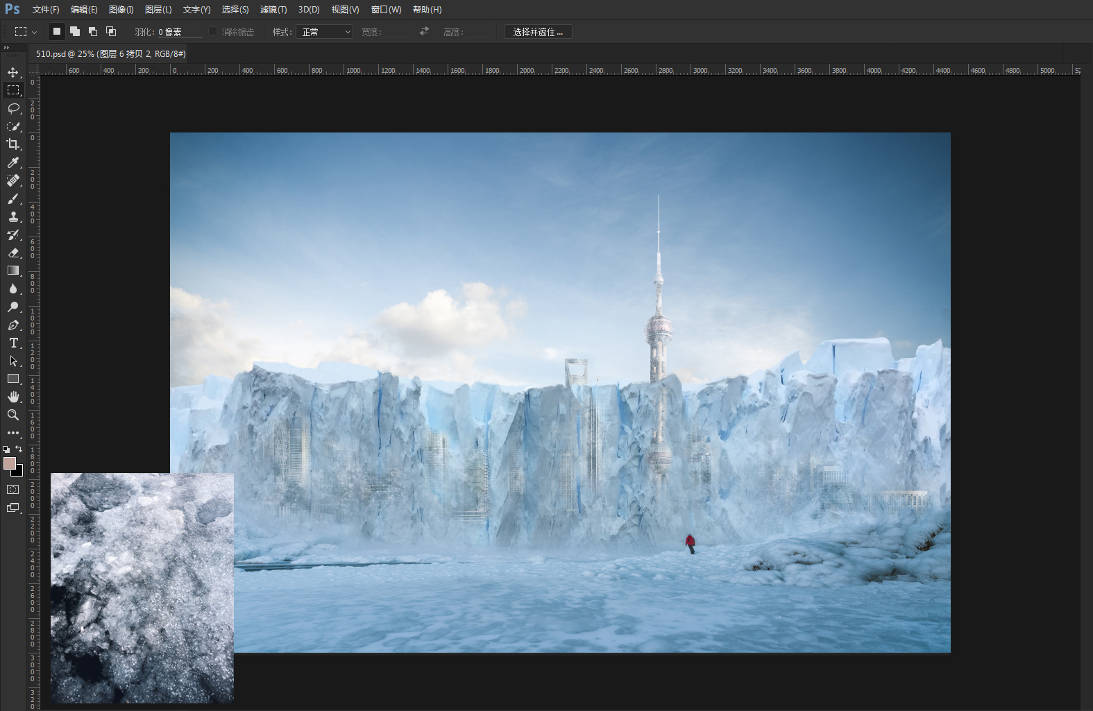Toggle the 消除锯齿 anti-alias checkbox
The height and width of the screenshot is (711, 1093).
tap(213, 31)
